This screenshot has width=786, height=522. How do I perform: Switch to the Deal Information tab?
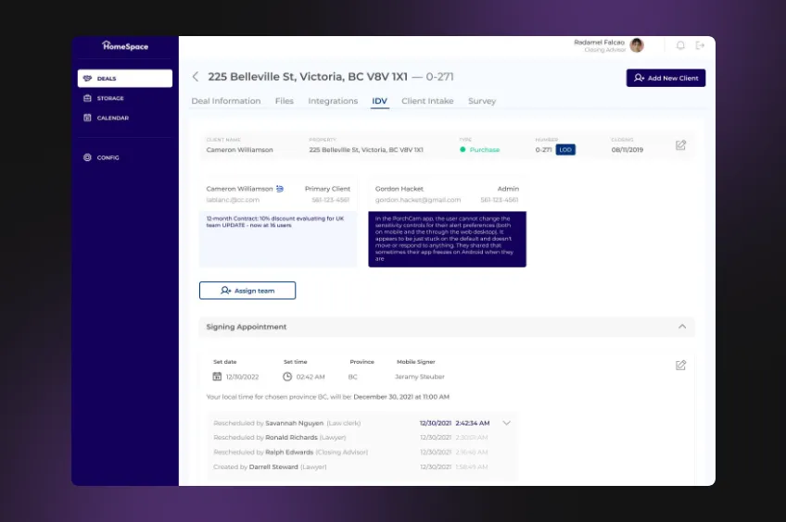(x=225, y=101)
